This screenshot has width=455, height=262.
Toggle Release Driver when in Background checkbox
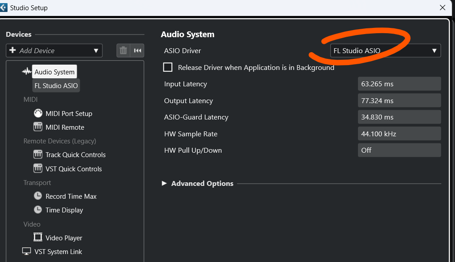click(x=168, y=67)
